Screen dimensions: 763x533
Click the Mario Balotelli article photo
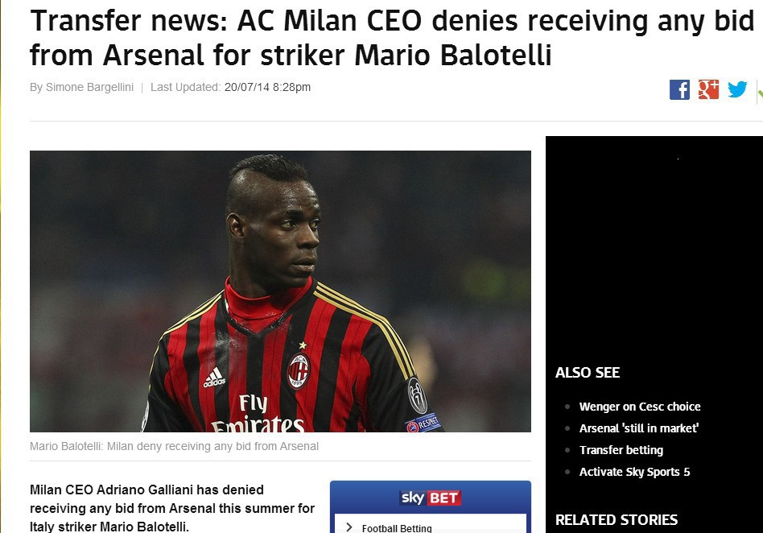(x=280, y=291)
